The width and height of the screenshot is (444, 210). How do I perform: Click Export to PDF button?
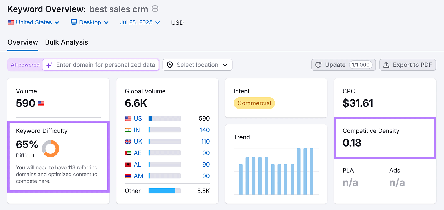coord(407,65)
